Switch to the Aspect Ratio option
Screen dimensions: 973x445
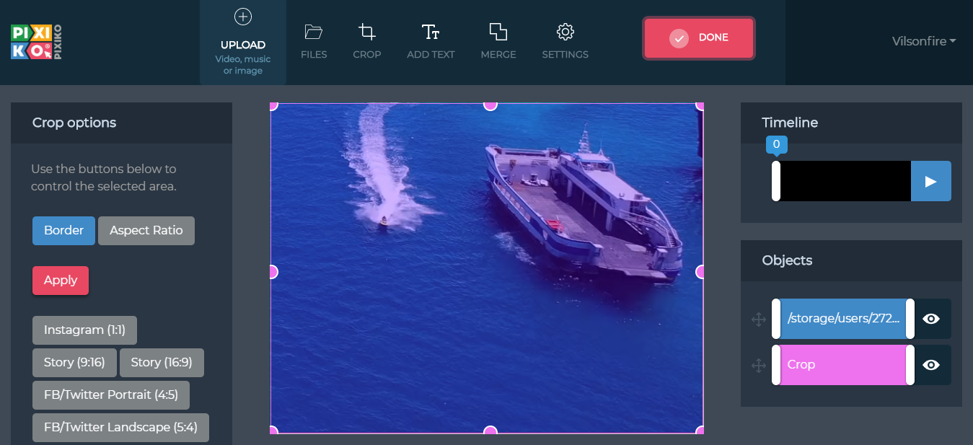pos(146,231)
